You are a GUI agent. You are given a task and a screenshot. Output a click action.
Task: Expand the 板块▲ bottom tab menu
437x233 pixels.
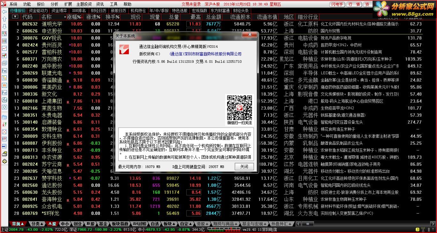pos(170,224)
